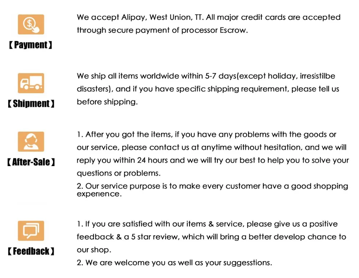
Task: Click the orange Payment dollar icon
Action: coord(31,24)
